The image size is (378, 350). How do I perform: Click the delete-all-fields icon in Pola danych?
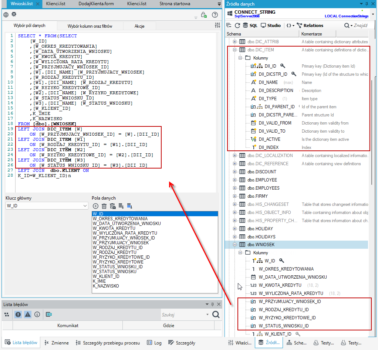coord(112,206)
